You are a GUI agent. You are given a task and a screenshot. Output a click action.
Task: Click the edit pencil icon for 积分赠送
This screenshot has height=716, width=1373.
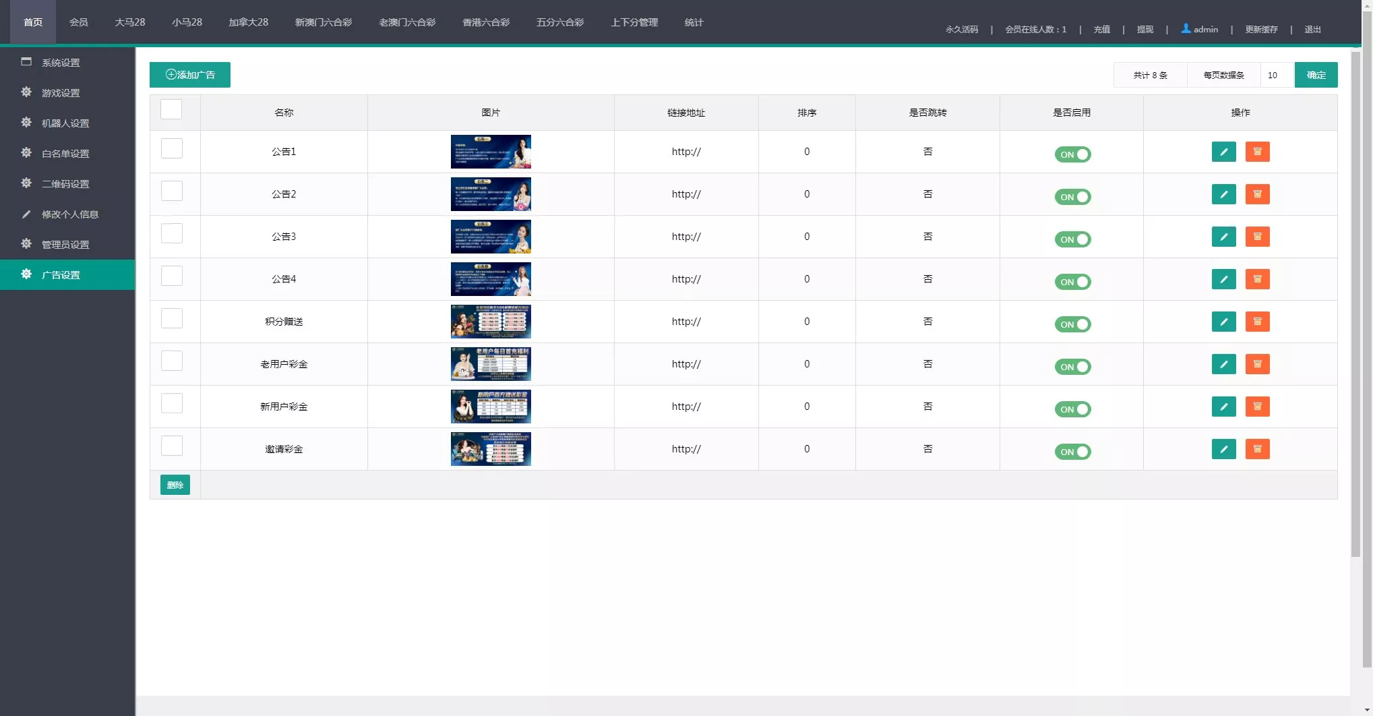coord(1223,322)
